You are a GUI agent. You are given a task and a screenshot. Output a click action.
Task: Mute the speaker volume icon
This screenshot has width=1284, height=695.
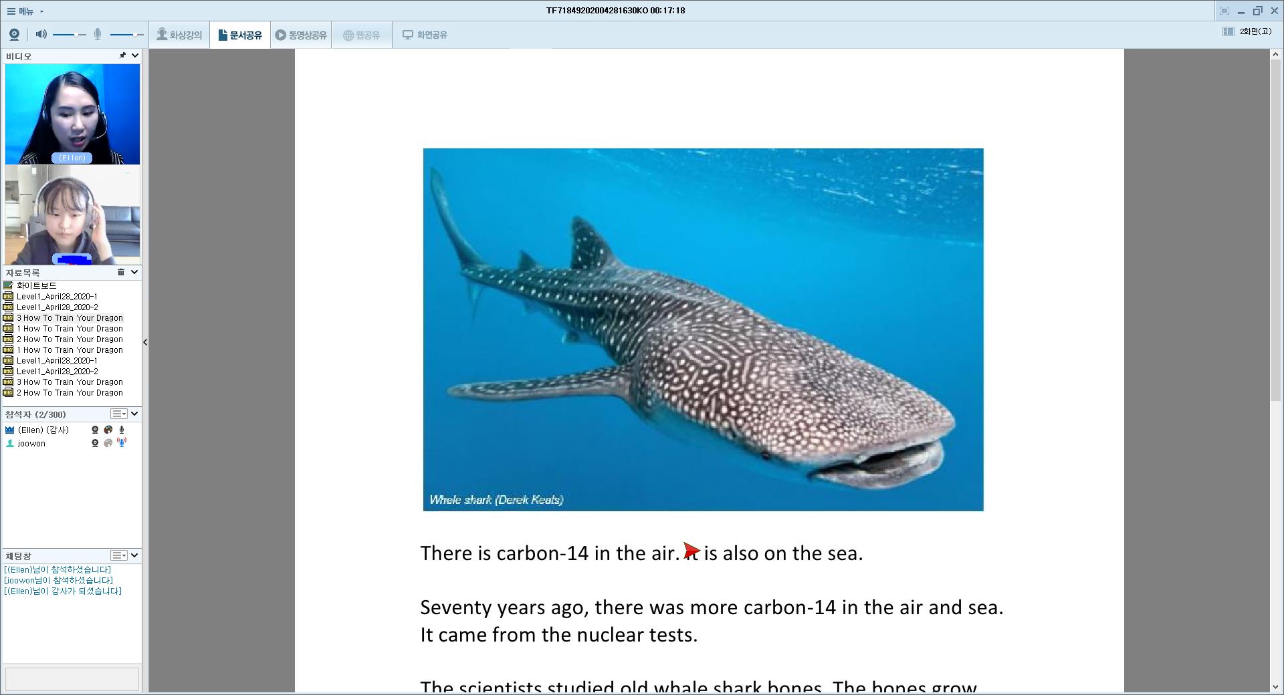pos(41,35)
